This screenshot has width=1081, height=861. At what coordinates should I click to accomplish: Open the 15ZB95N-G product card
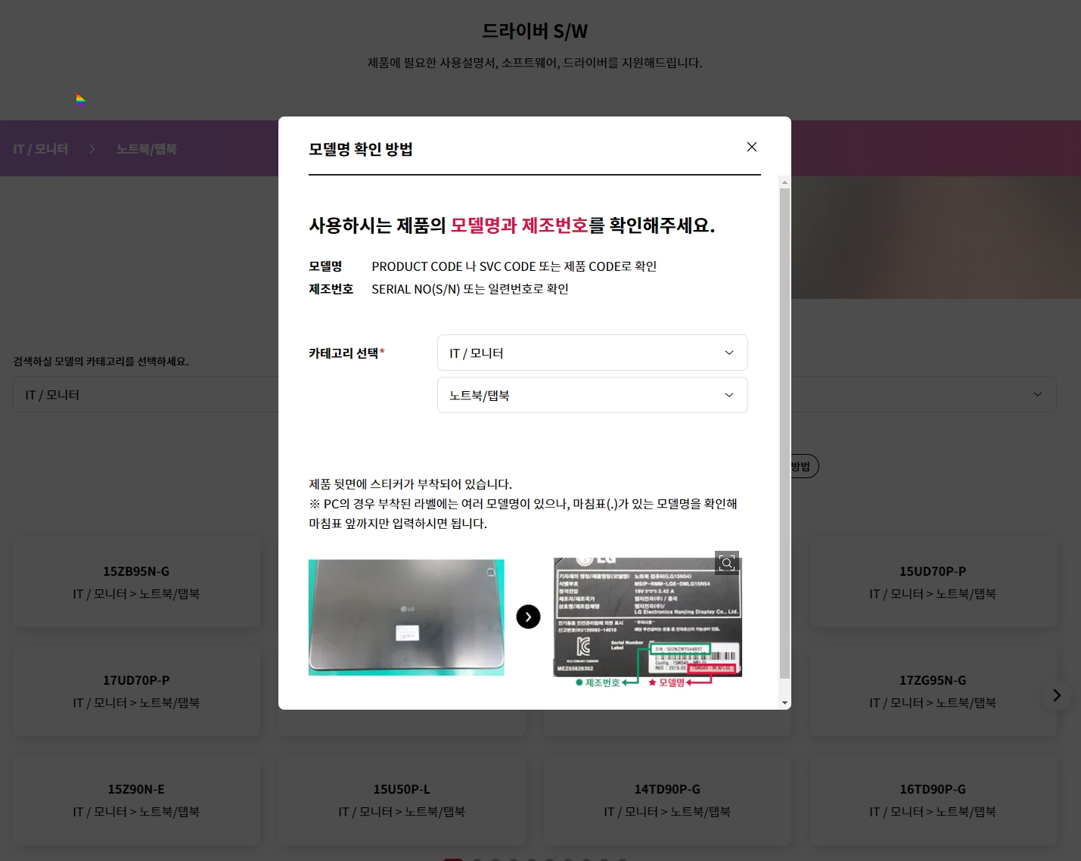point(135,581)
